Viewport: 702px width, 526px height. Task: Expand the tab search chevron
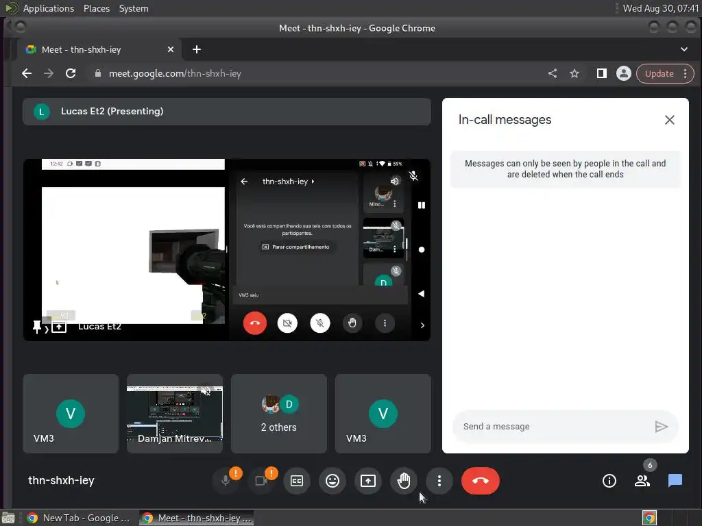684,49
